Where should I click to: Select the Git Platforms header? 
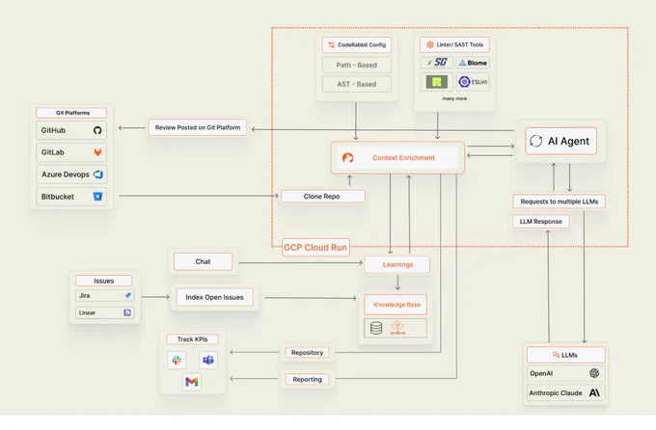coord(71,113)
